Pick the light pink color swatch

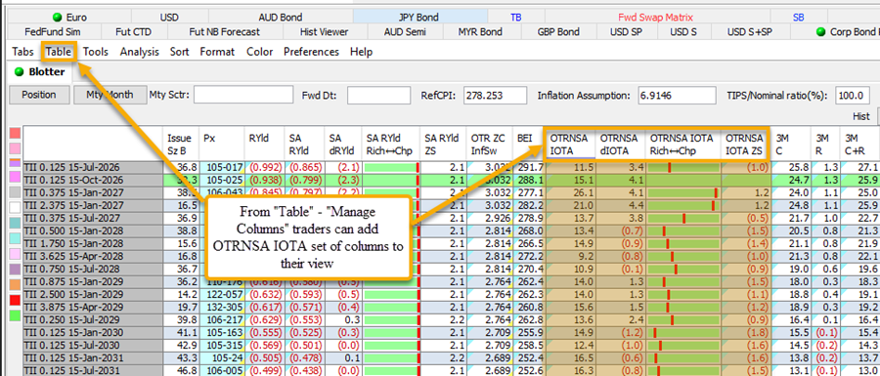pos(15,148)
